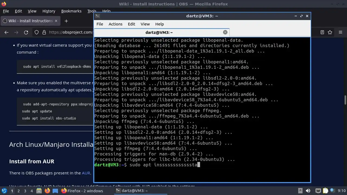
Task: Launch the file manager from the taskbar
Action: pyautogui.click(x=39, y=191)
